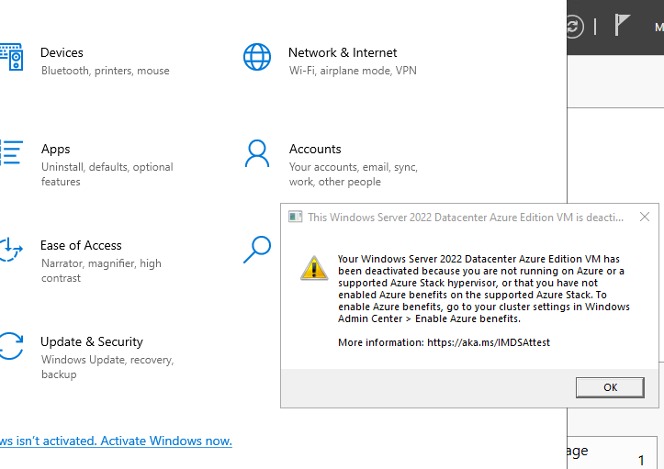Select the Accounts category title
The image size is (664, 469).
pos(315,150)
